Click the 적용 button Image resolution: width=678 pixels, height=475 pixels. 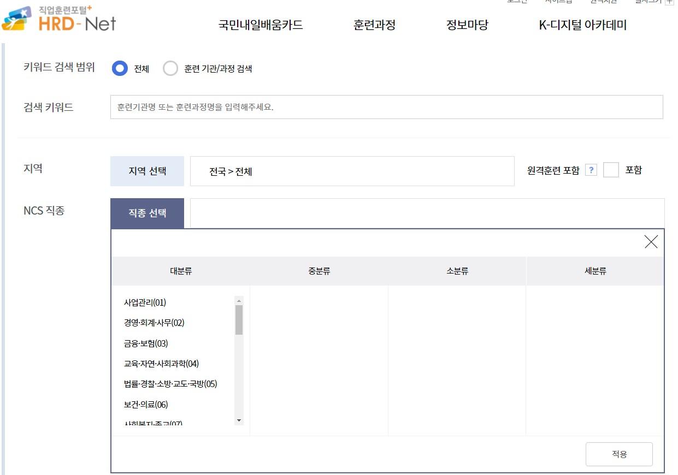(619, 454)
